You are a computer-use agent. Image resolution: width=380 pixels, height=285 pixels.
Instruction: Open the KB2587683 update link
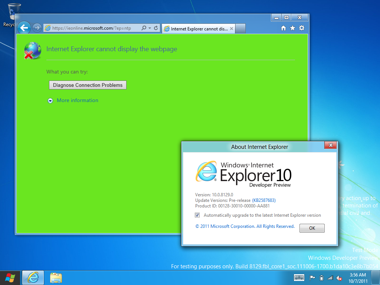point(264,200)
